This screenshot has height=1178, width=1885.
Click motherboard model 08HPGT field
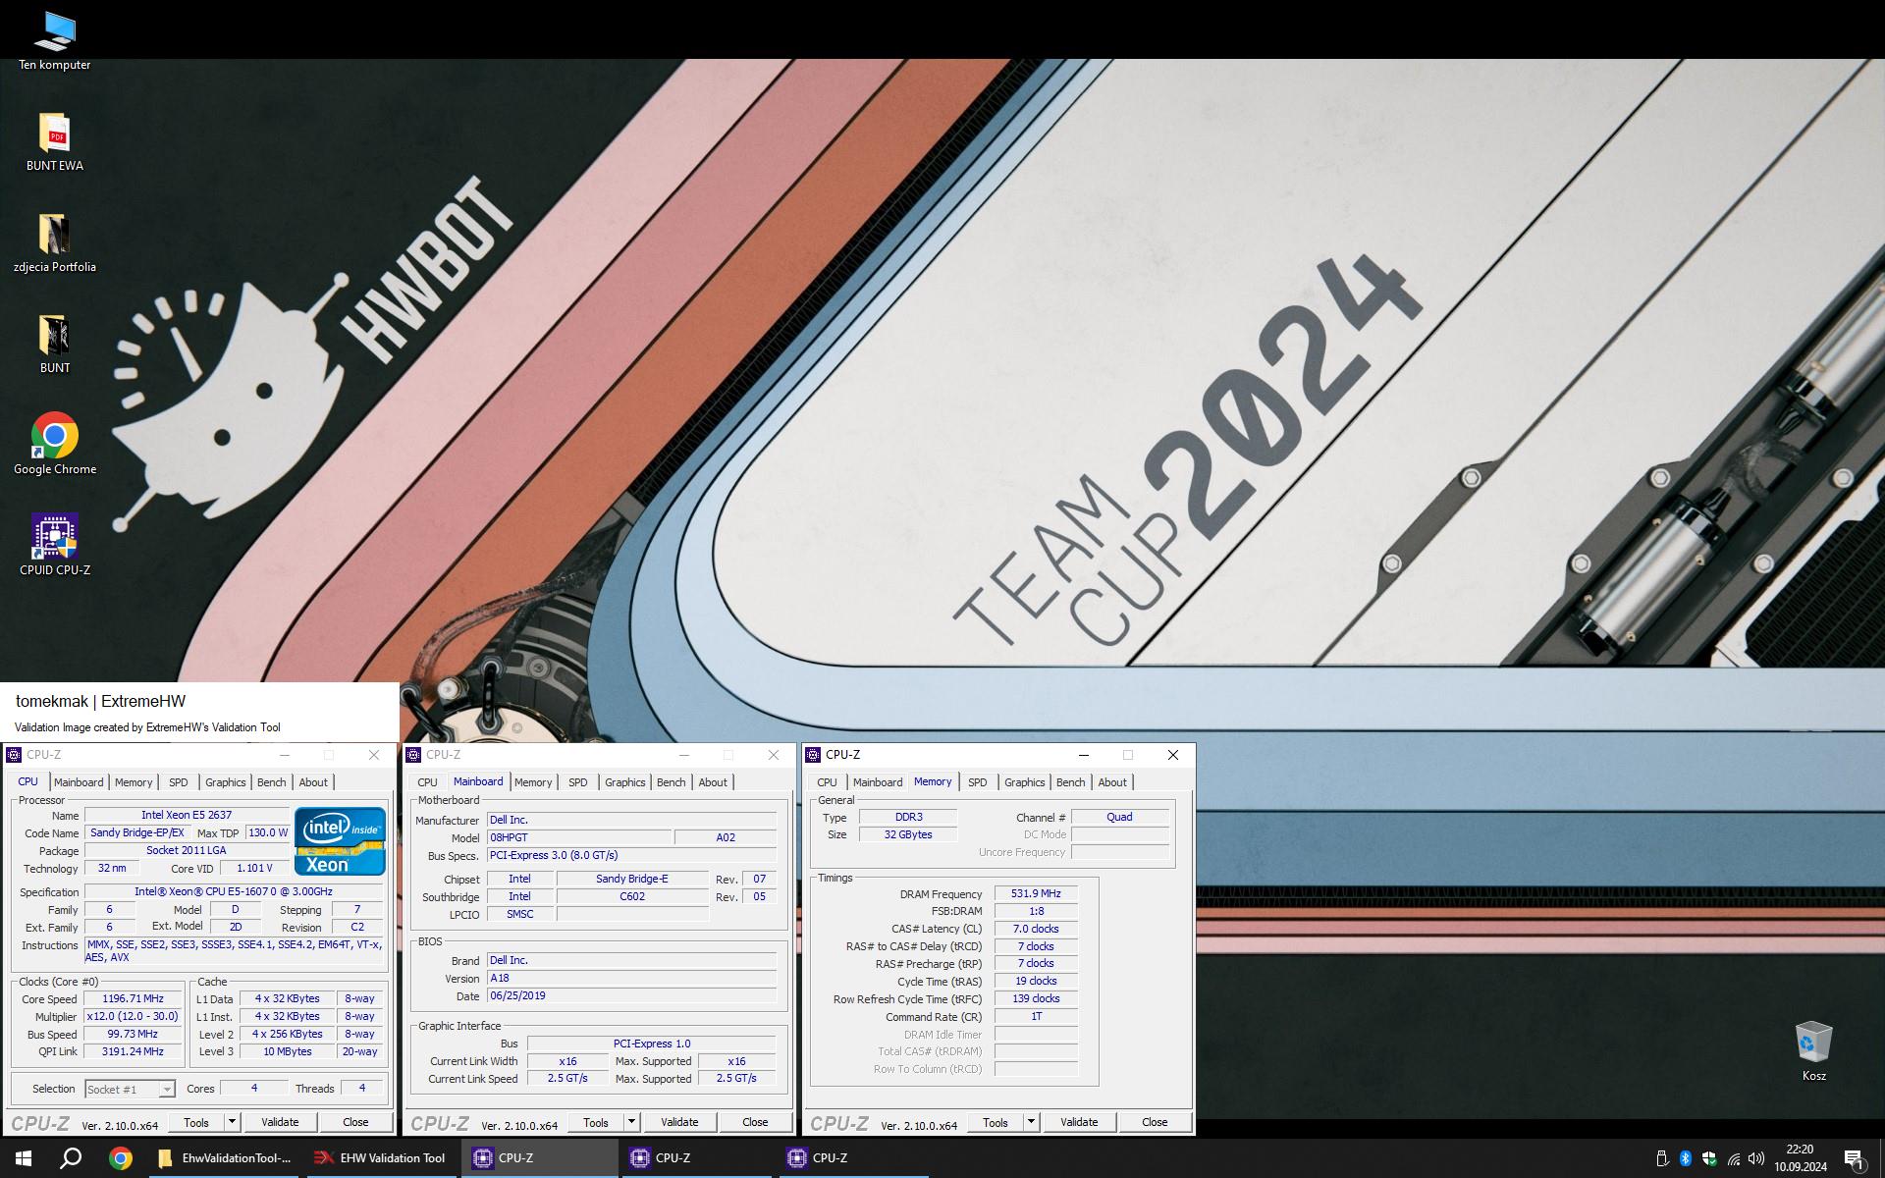pyautogui.click(x=579, y=837)
